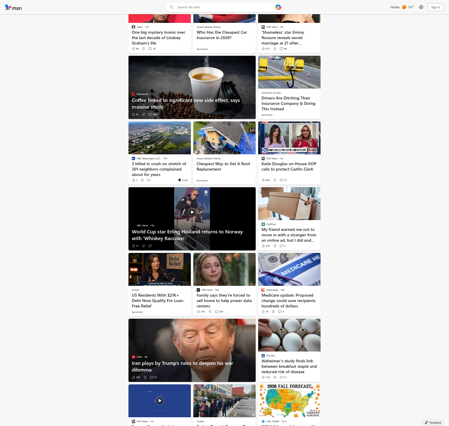
Task: Open comments on data centers article
Action: (219, 312)
